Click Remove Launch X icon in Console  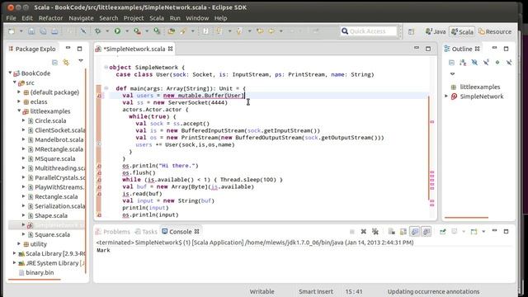click(363, 232)
